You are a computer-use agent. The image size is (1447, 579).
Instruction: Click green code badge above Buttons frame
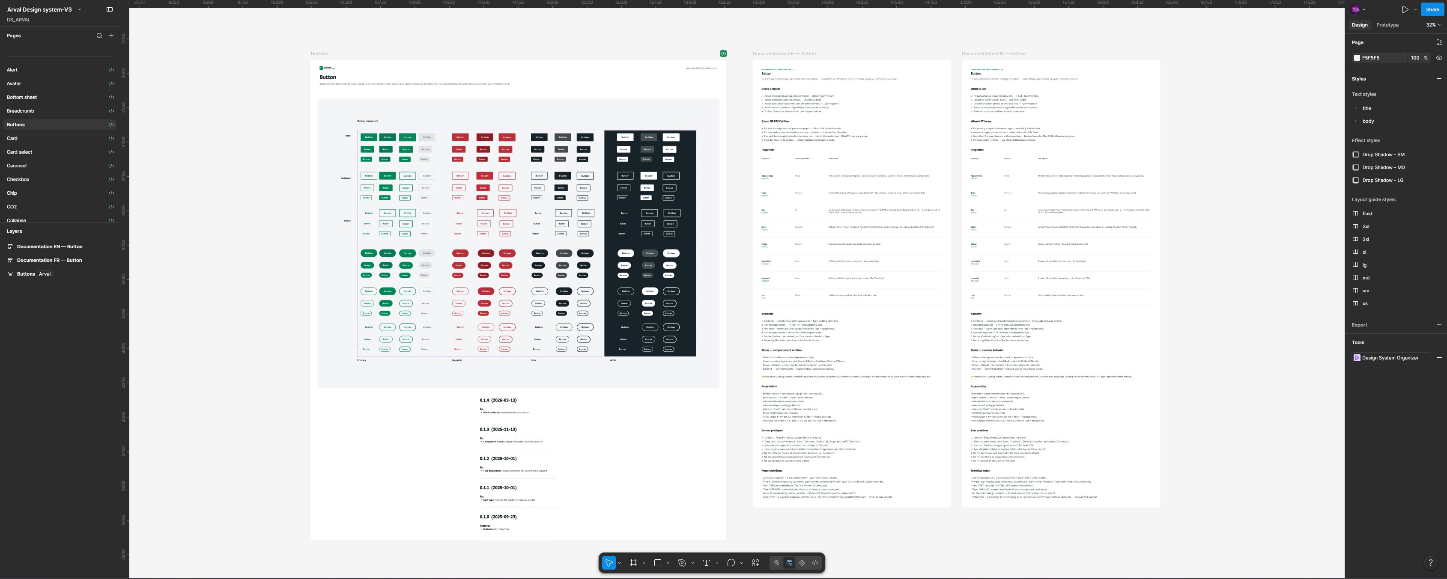[x=723, y=53]
